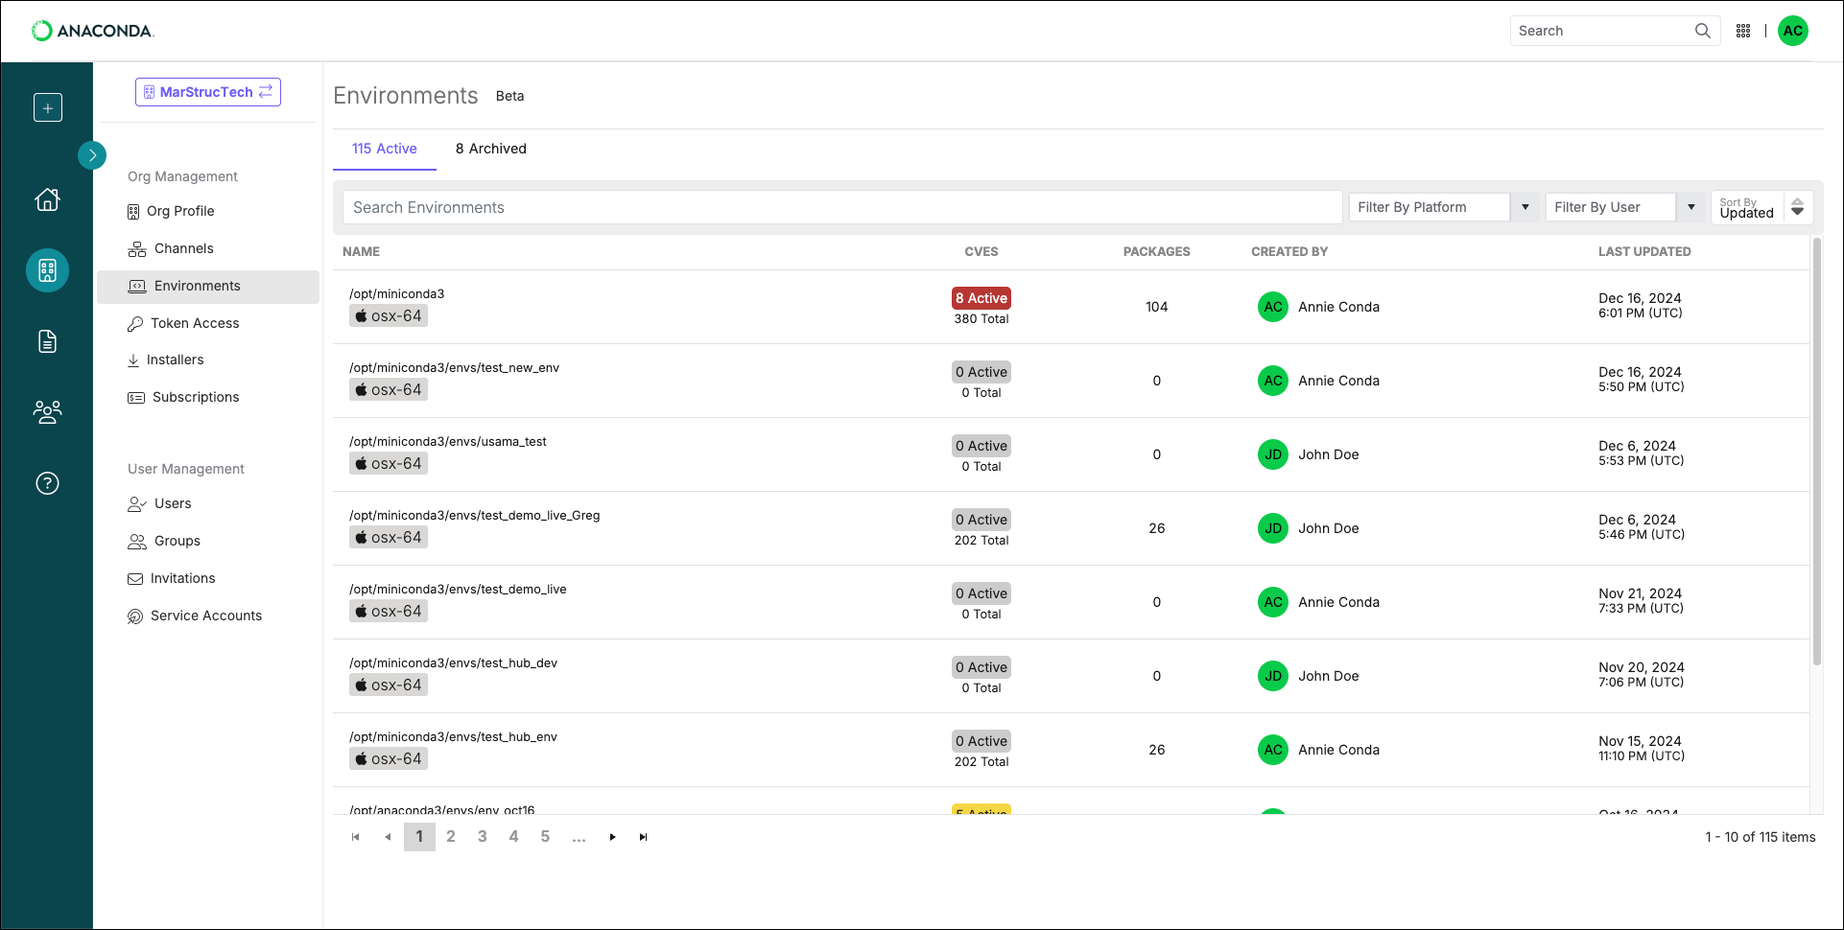This screenshot has width=1844, height=930.
Task: Open the apps grid icon in header
Action: 1743,31
